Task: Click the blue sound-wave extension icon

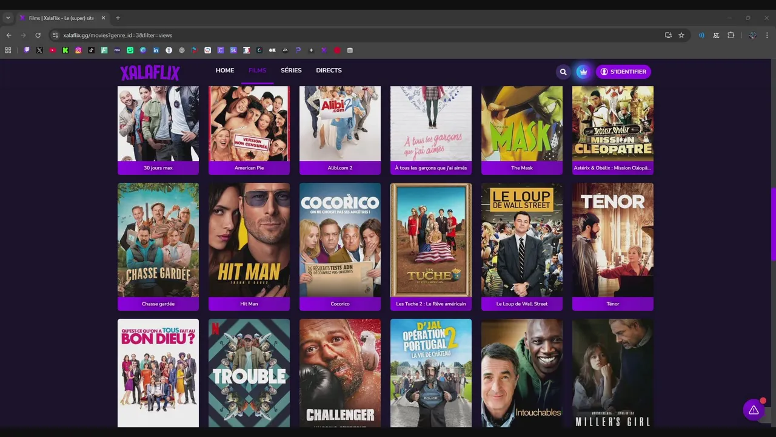Action: (701, 35)
